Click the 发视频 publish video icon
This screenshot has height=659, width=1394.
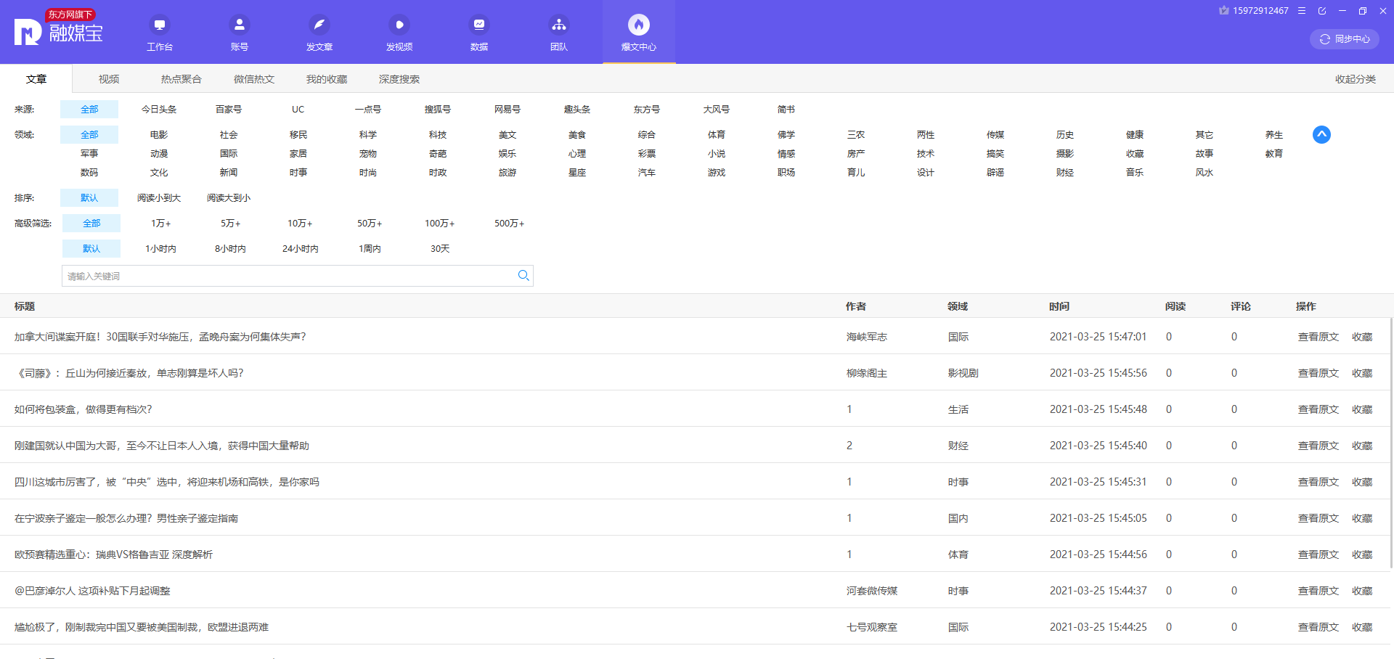[x=399, y=25]
